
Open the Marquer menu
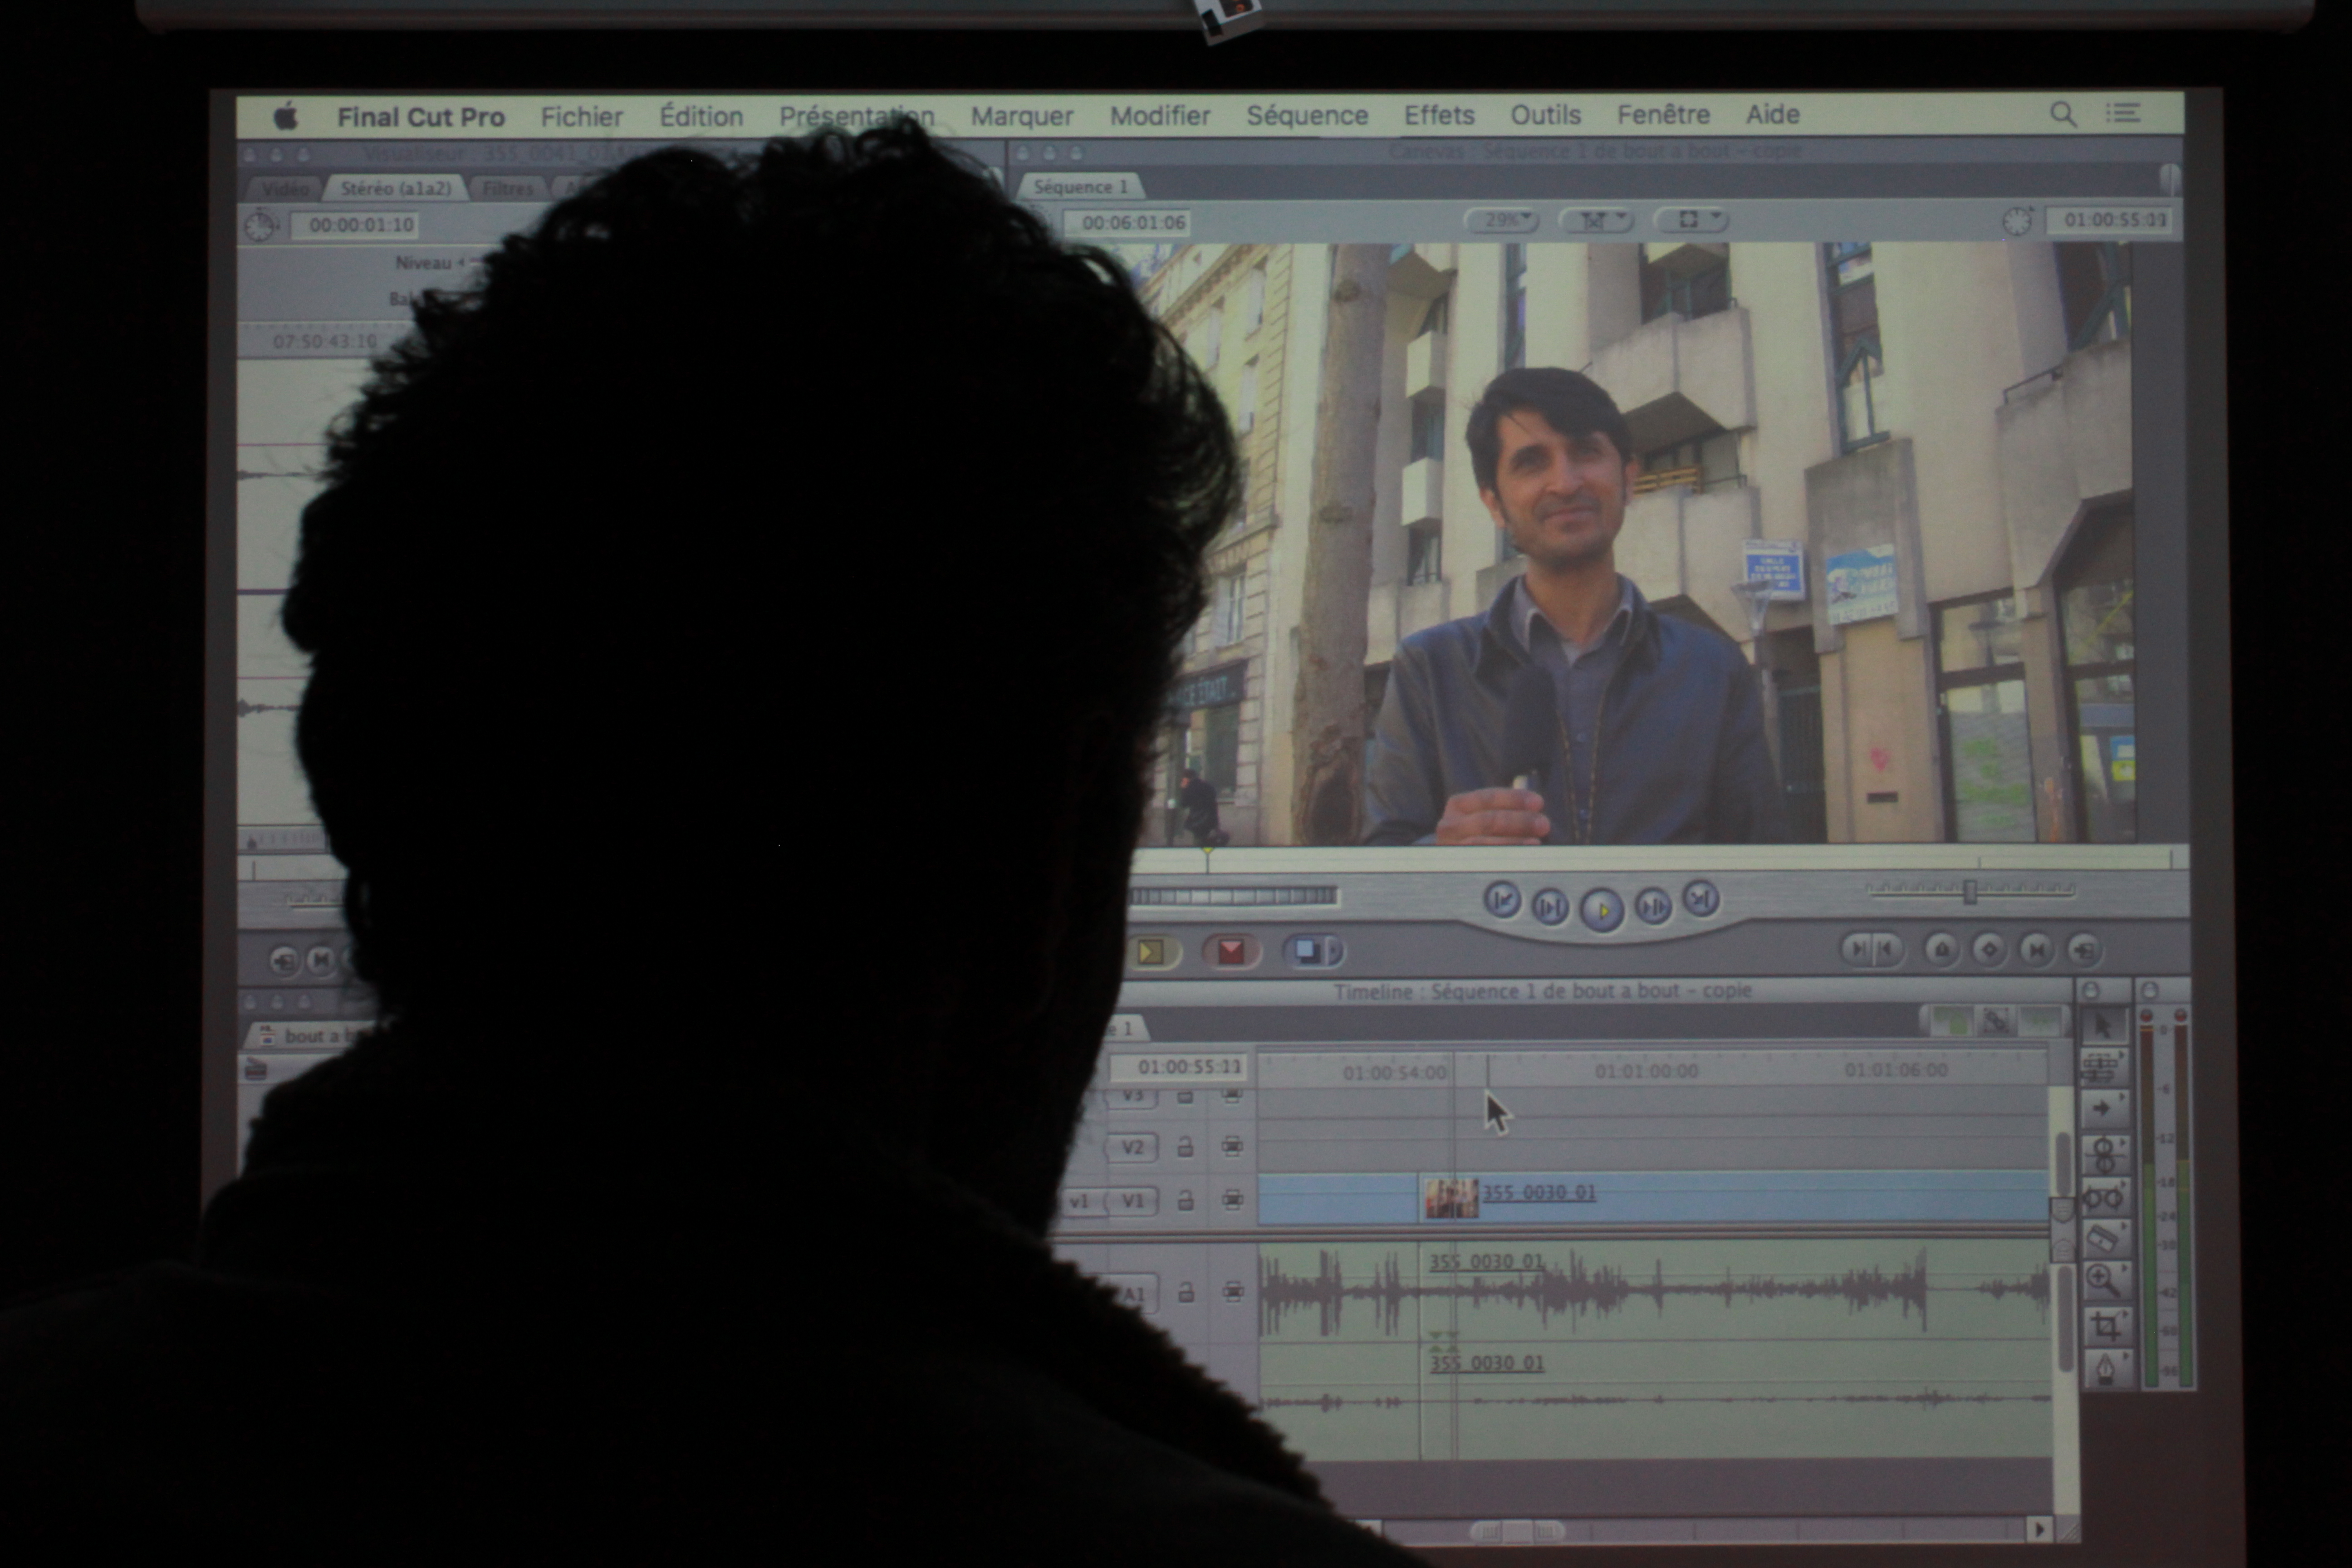(1022, 116)
